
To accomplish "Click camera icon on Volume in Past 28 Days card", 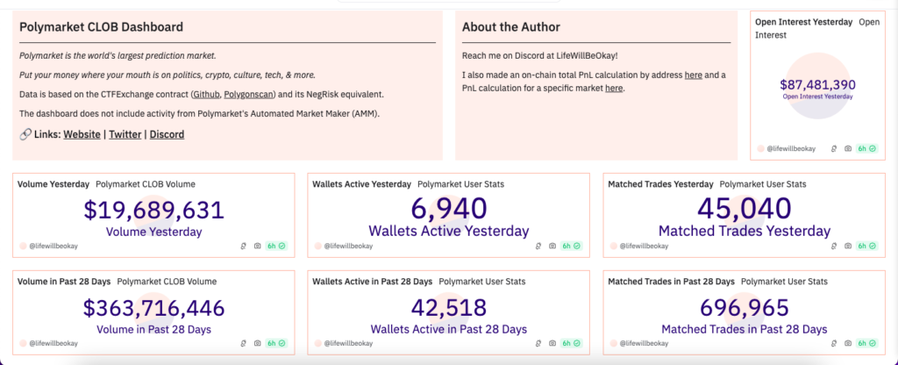I will [258, 343].
